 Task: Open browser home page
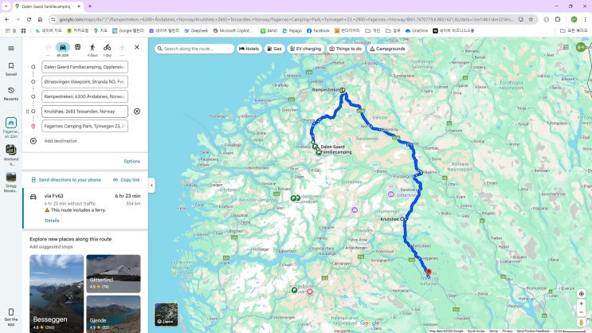pyautogui.click(x=40, y=19)
